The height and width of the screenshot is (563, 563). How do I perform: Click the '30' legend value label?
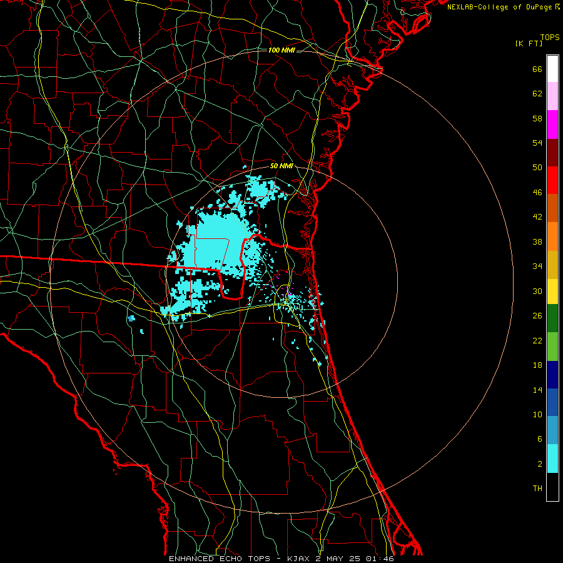click(x=537, y=291)
